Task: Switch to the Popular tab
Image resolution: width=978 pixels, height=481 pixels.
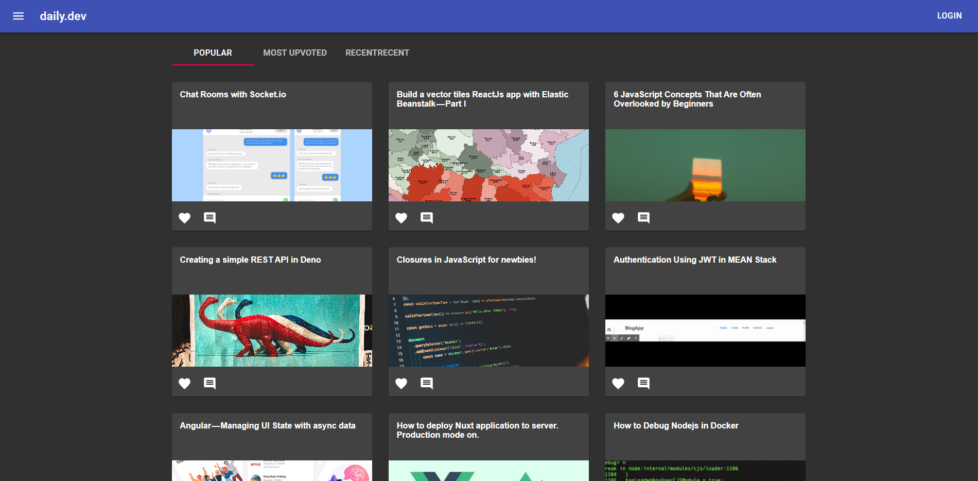Action: [x=213, y=53]
